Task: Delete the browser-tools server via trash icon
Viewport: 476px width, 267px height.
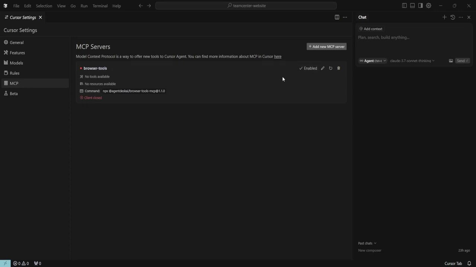Action: point(338,68)
